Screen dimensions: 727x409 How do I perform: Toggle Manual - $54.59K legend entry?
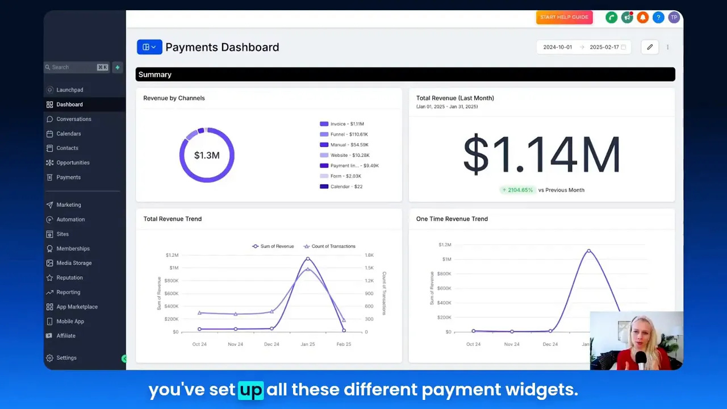point(344,145)
